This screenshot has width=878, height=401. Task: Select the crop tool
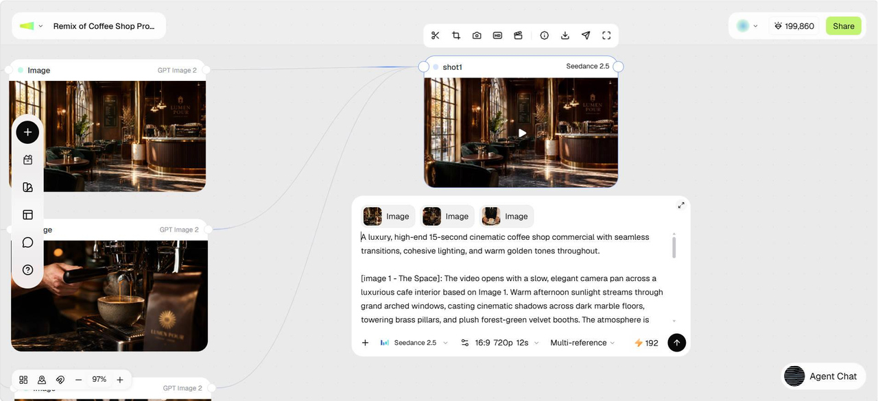tap(456, 36)
